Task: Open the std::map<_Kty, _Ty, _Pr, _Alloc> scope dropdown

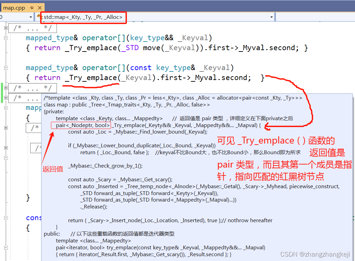Action: [155, 17]
